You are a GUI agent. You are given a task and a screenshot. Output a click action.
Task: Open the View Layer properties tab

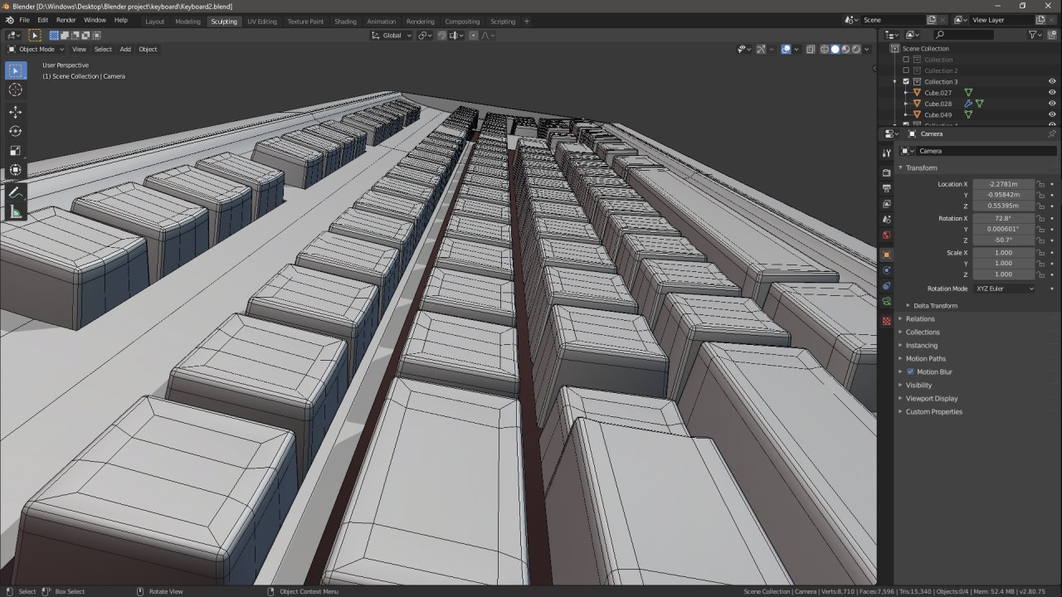(x=886, y=204)
